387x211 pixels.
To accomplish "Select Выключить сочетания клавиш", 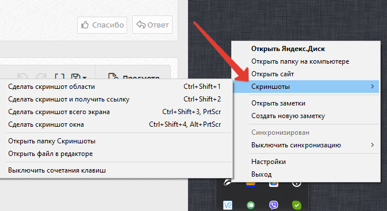I will click(x=116, y=170).
